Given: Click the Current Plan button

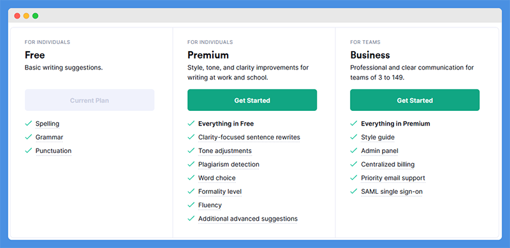Looking at the screenshot, I should (89, 100).
